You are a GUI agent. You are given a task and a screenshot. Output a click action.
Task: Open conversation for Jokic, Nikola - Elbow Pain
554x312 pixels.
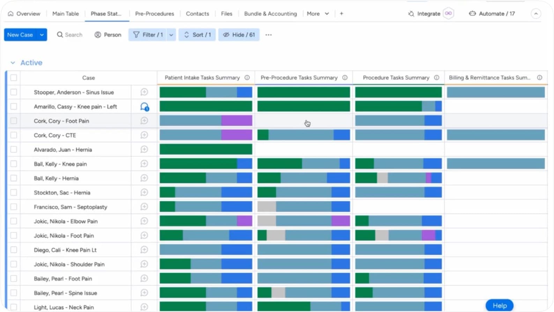[x=144, y=221]
